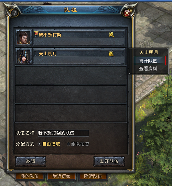Select the warrior class icon 战

click(111, 35)
